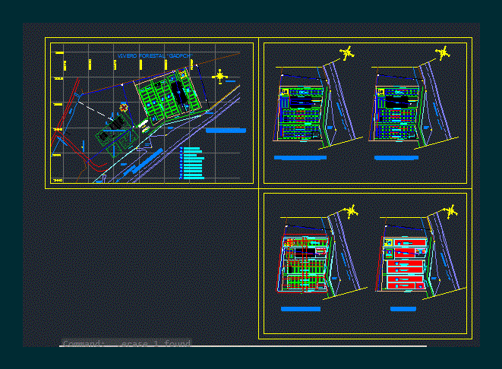
Task: Select north arrow of upper-right nursery plan
Action: click(443, 53)
